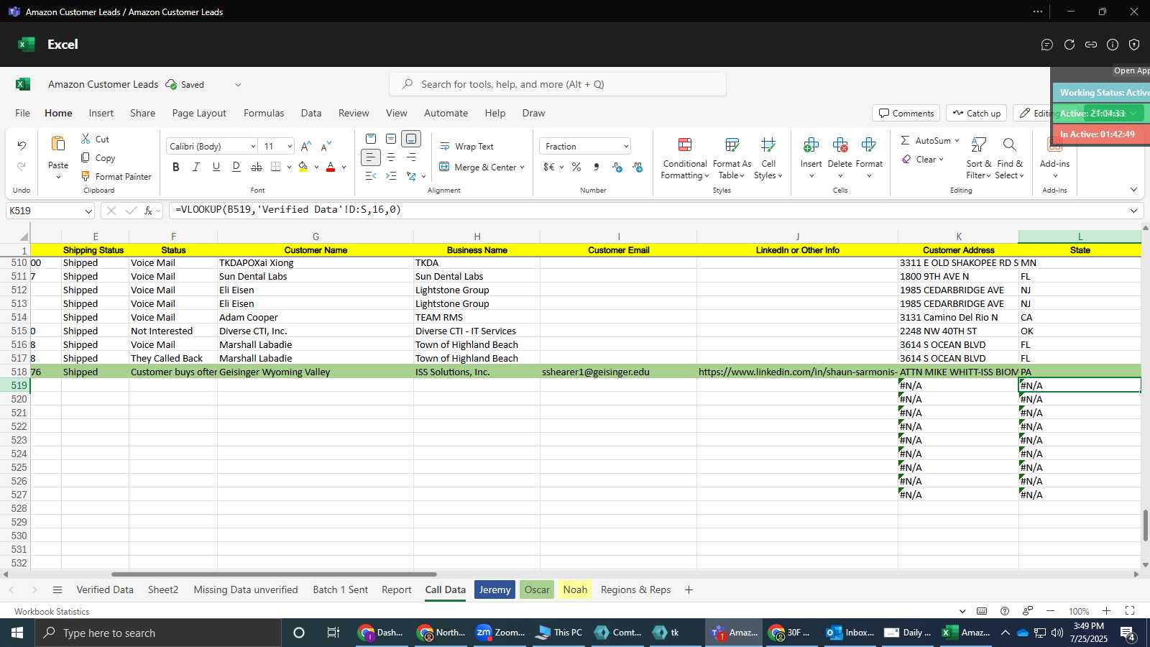Click the Catch up button

tap(976, 113)
